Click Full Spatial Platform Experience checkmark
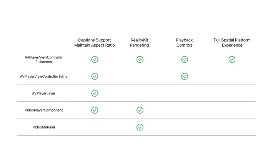The image size is (273, 153). point(232,59)
